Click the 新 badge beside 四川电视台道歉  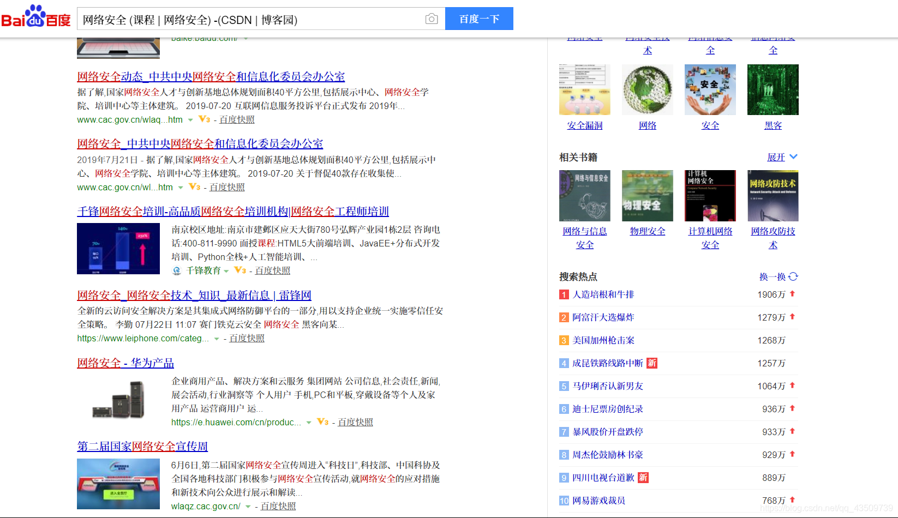(x=643, y=478)
